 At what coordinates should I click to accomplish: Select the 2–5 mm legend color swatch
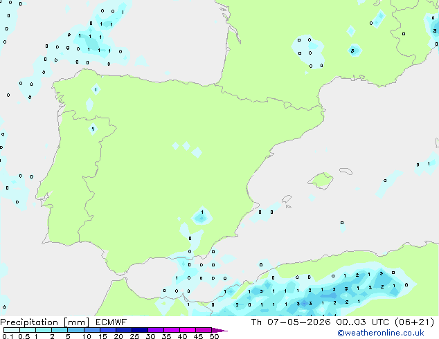pos(60,330)
